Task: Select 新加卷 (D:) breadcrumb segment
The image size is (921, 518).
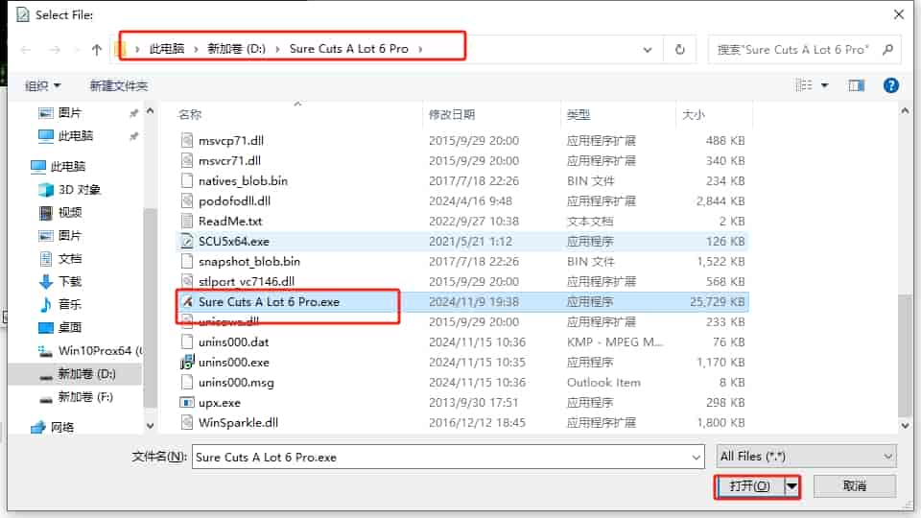Action: [x=236, y=49]
